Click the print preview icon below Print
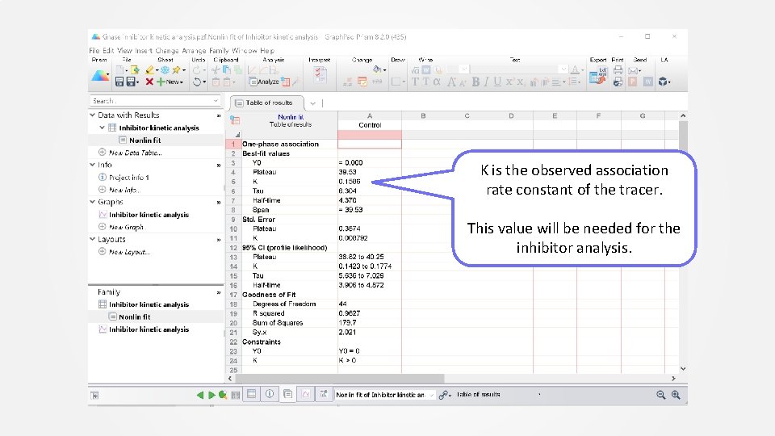This screenshot has height=436, width=775. pyautogui.click(x=618, y=82)
